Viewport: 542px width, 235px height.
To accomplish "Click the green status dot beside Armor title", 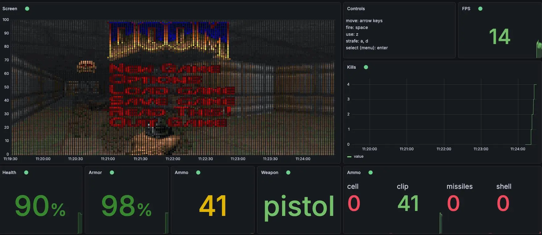I will [112, 172].
